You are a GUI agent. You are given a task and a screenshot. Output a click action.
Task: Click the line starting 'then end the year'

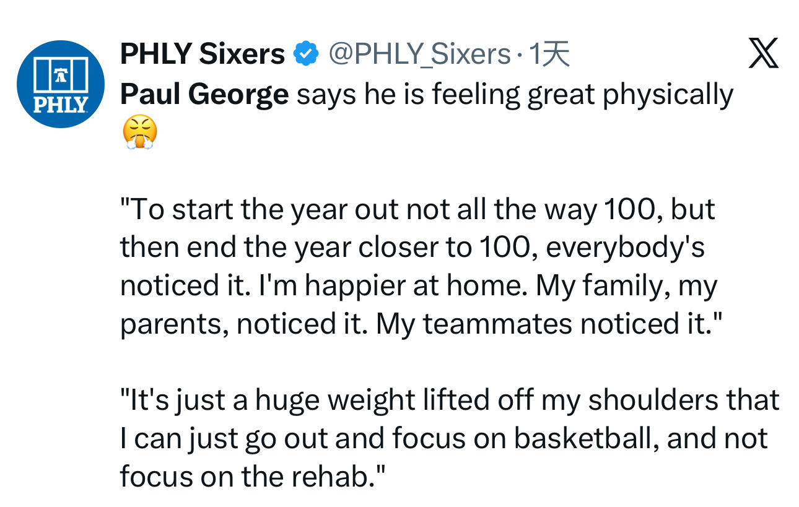click(x=412, y=248)
